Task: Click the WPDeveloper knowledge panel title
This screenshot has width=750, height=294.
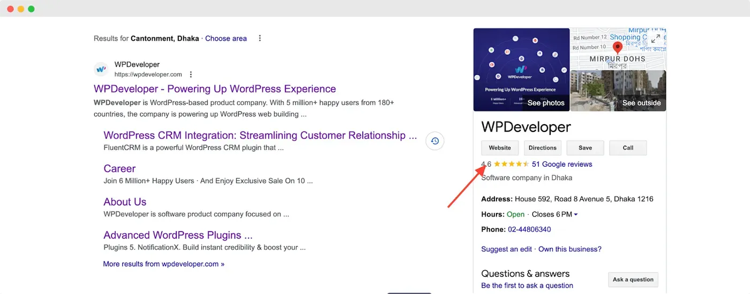Action: point(526,127)
